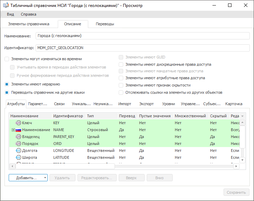Click the Сохранить button
The image size is (254, 201).
coord(236,192)
